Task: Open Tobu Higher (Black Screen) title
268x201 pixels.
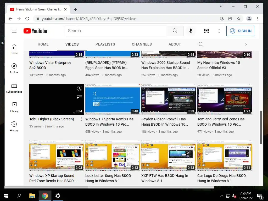Action: (52, 119)
